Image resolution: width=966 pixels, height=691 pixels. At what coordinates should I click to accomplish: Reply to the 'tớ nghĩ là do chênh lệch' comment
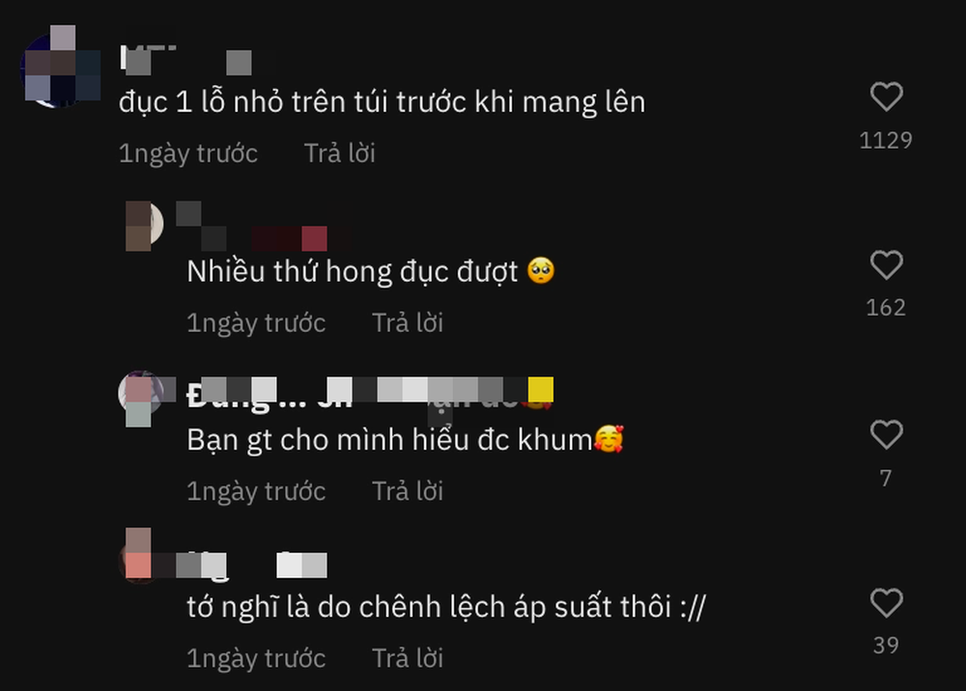pyautogui.click(x=408, y=658)
